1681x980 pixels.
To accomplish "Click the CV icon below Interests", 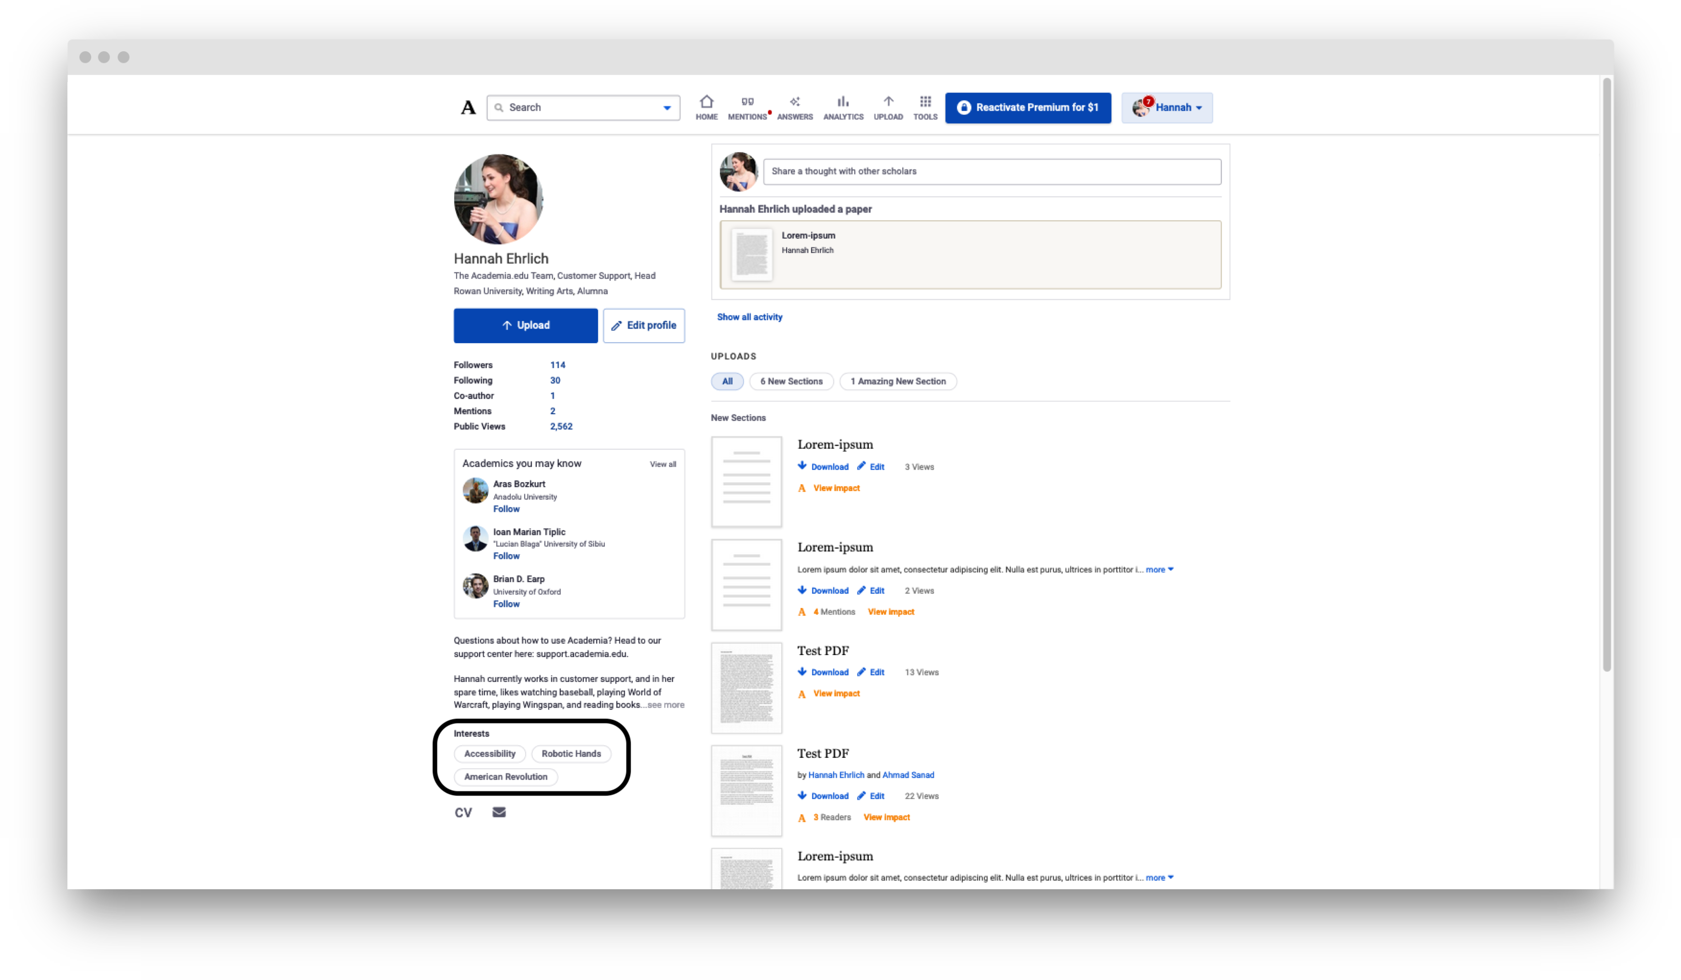I will pos(463,813).
